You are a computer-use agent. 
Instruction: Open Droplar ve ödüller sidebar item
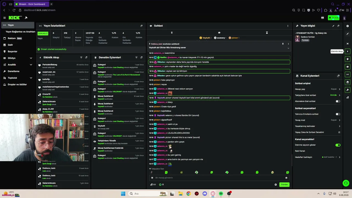click(18, 84)
